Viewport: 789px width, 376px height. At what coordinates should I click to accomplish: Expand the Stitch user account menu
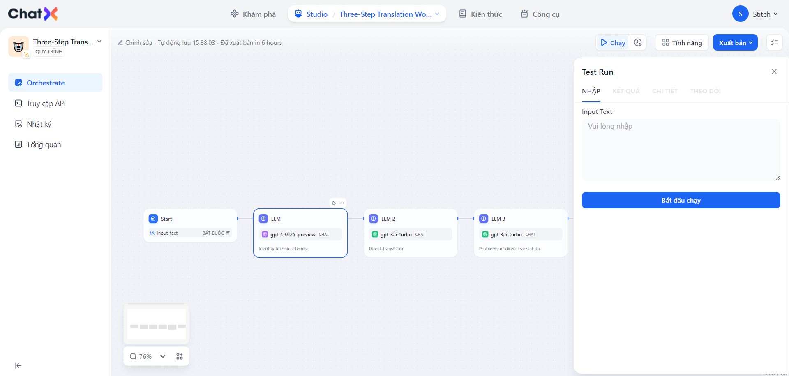[755, 14]
